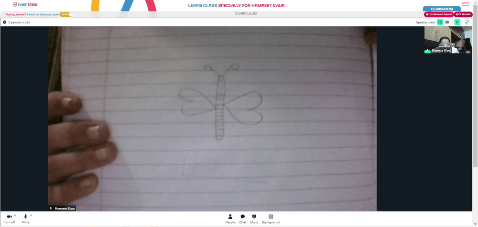Viewport: 478px width, 227px height.
Task: Share your screen
Action: point(254,219)
